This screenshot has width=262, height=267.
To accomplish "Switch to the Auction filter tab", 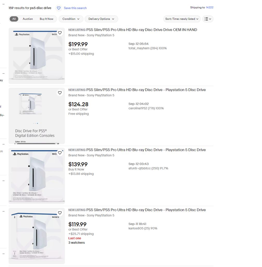I will point(28,19).
